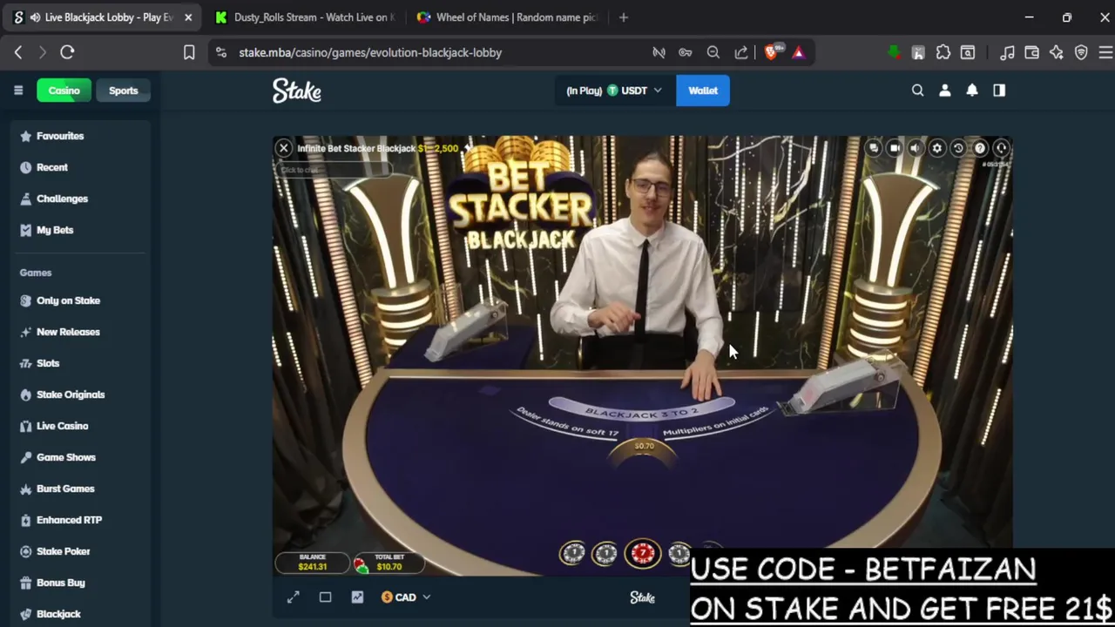Click the Stake logo
The width and height of the screenshot is (1115, 627).
click(x=297, y=91)
